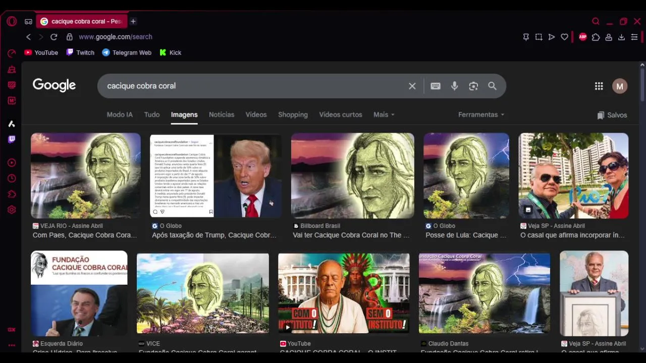This screenshot has width=646, height=363.
Task: Open the Kick bookmark
Action: (171, 52)
